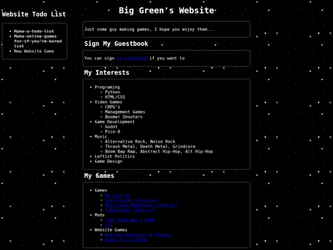Click the "Sign My Guestbook" heading
This screenshot has width=333, height=250.
(116, 44)
